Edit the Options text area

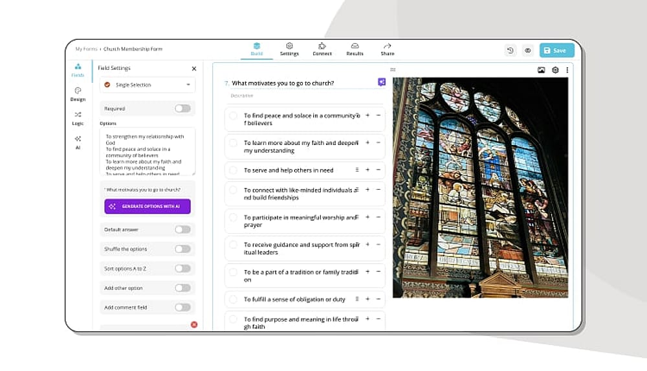coord(148,152)
